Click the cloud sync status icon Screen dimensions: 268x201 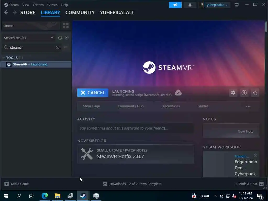pos(178,93)
